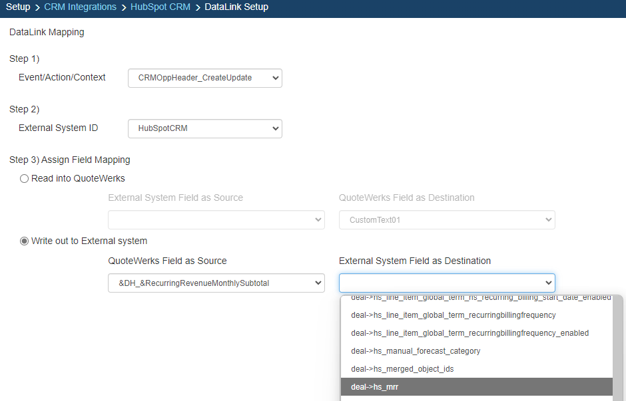Viewport: 626px width, 401px height.
Task: Click the Setup breadcrumb link
Action: pos(18,7)
